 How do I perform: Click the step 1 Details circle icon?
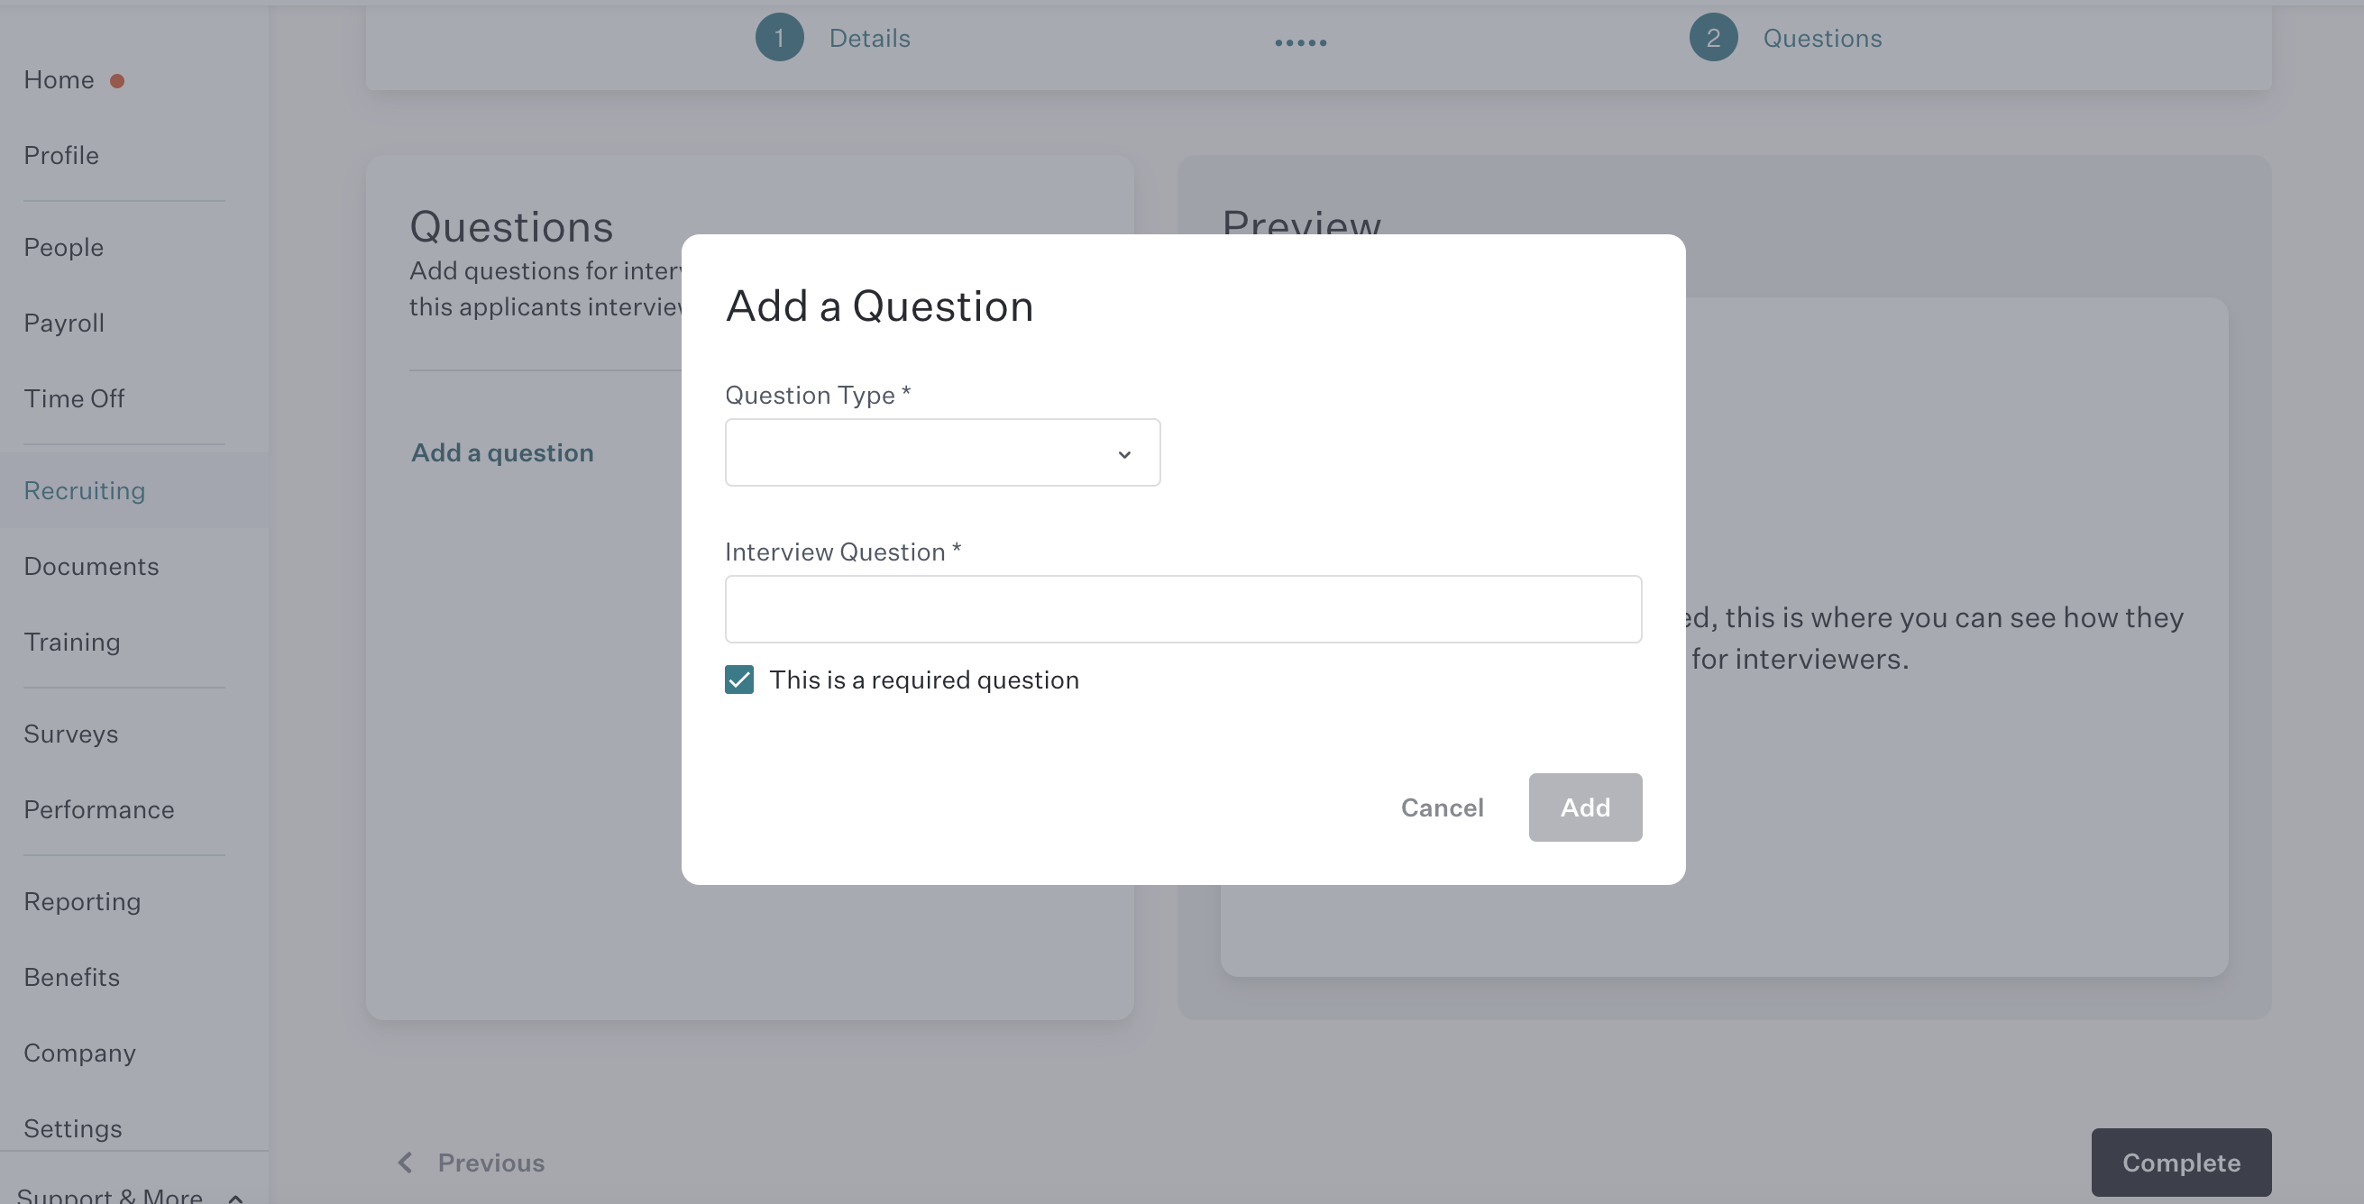pos(779,38)
